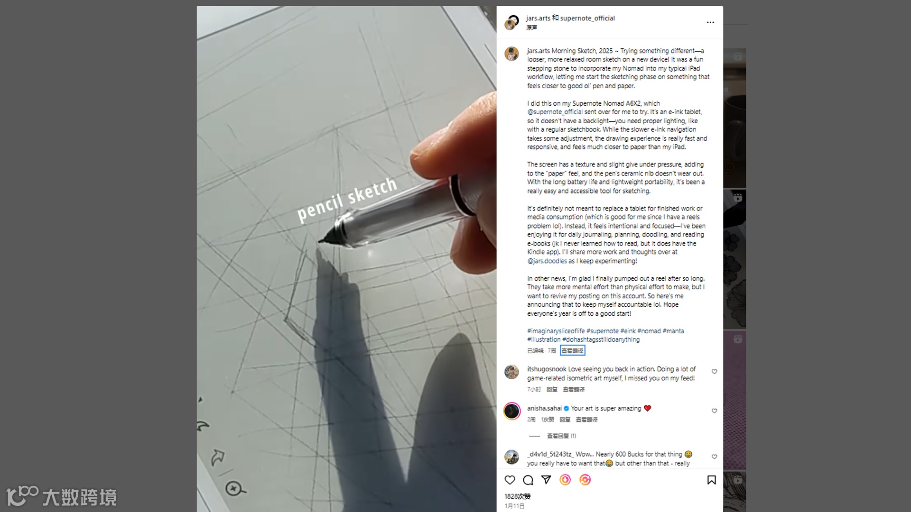Expand replies under anisha.sahai's comment
The image size is (911, 512).
click(561, 436)
